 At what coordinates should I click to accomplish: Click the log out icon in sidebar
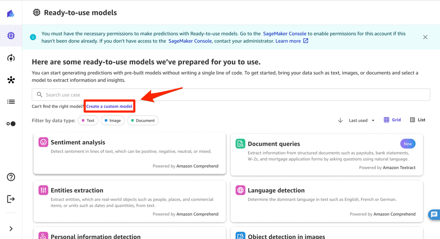coord(11,199)
